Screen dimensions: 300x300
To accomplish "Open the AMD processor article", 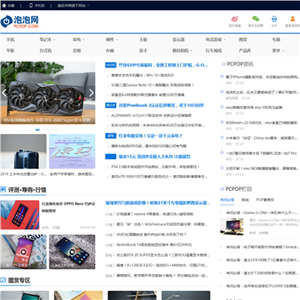I will coord(151,234).
